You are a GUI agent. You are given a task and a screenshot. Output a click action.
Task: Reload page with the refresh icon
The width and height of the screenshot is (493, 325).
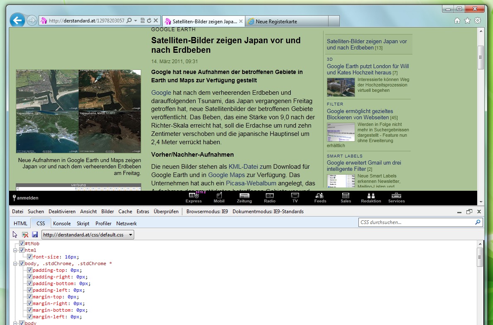pos(149,21)
